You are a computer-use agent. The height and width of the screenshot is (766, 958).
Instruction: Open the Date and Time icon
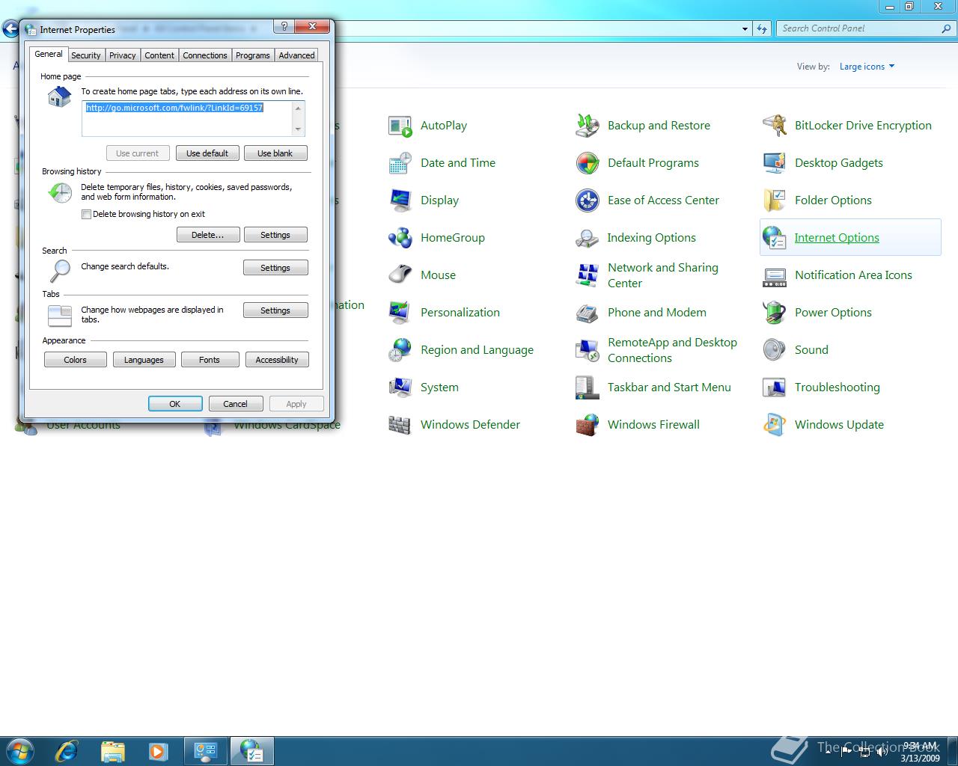400,163
